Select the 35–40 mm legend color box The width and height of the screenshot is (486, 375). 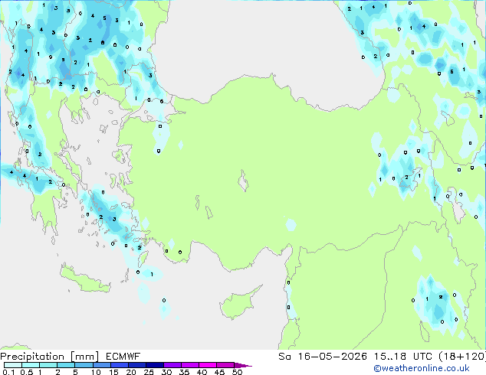(x=190, y=365)
